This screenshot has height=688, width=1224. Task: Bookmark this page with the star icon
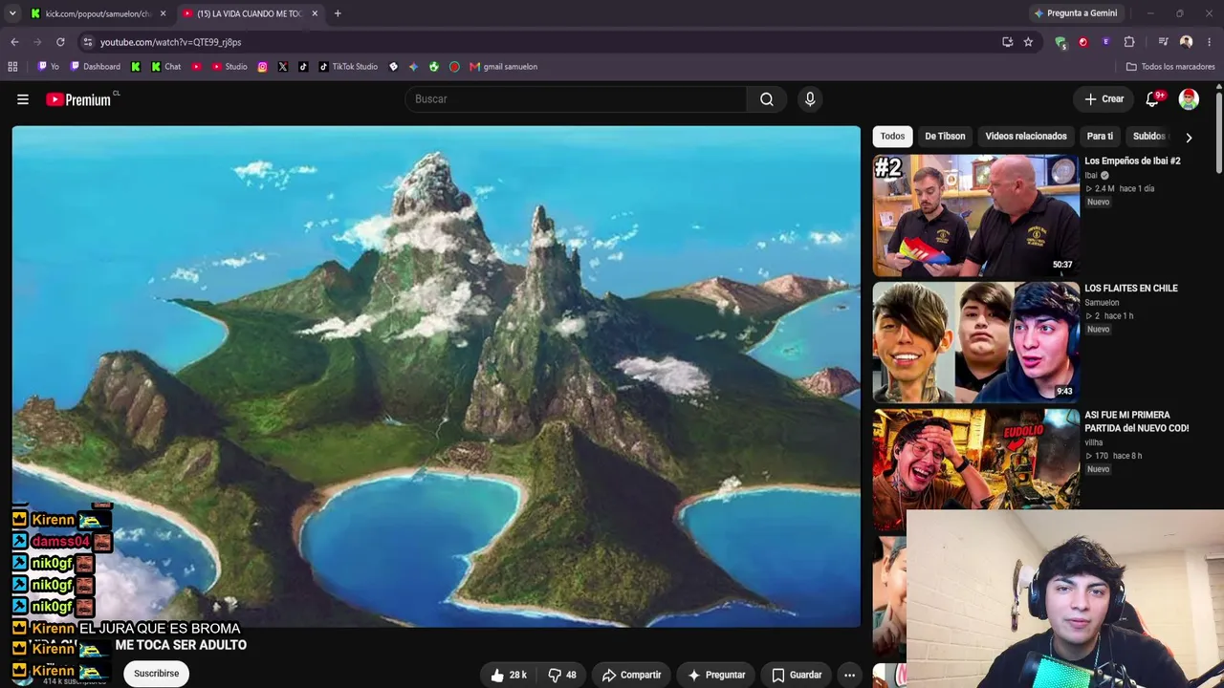click(1028, 42)
